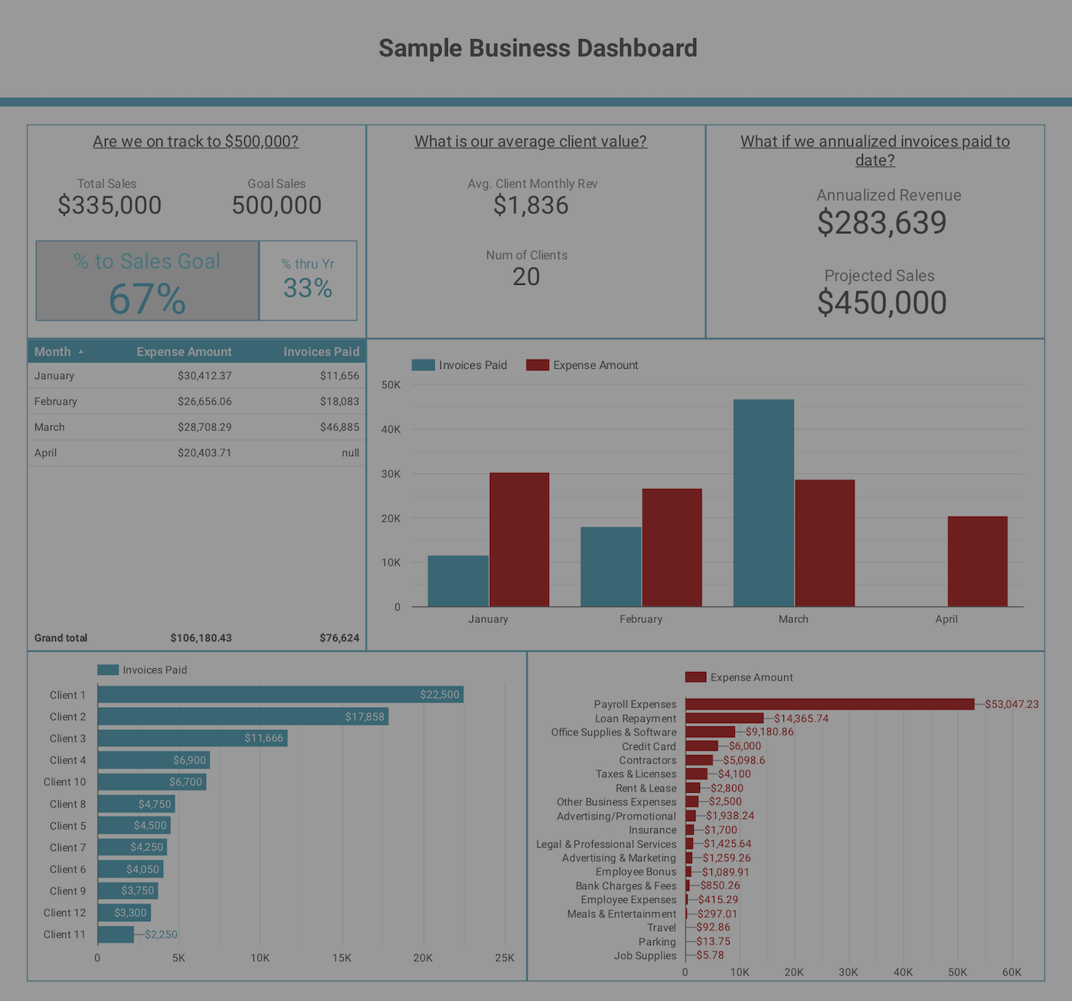This screenshot has height=1001, width=1072.
Task: Click the $20,403.71 expense cell
Action: click(204, 453)
